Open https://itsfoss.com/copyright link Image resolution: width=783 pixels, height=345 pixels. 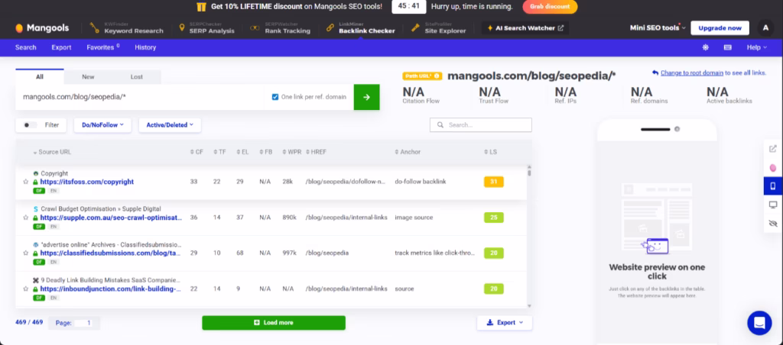(x=87, y=182)
